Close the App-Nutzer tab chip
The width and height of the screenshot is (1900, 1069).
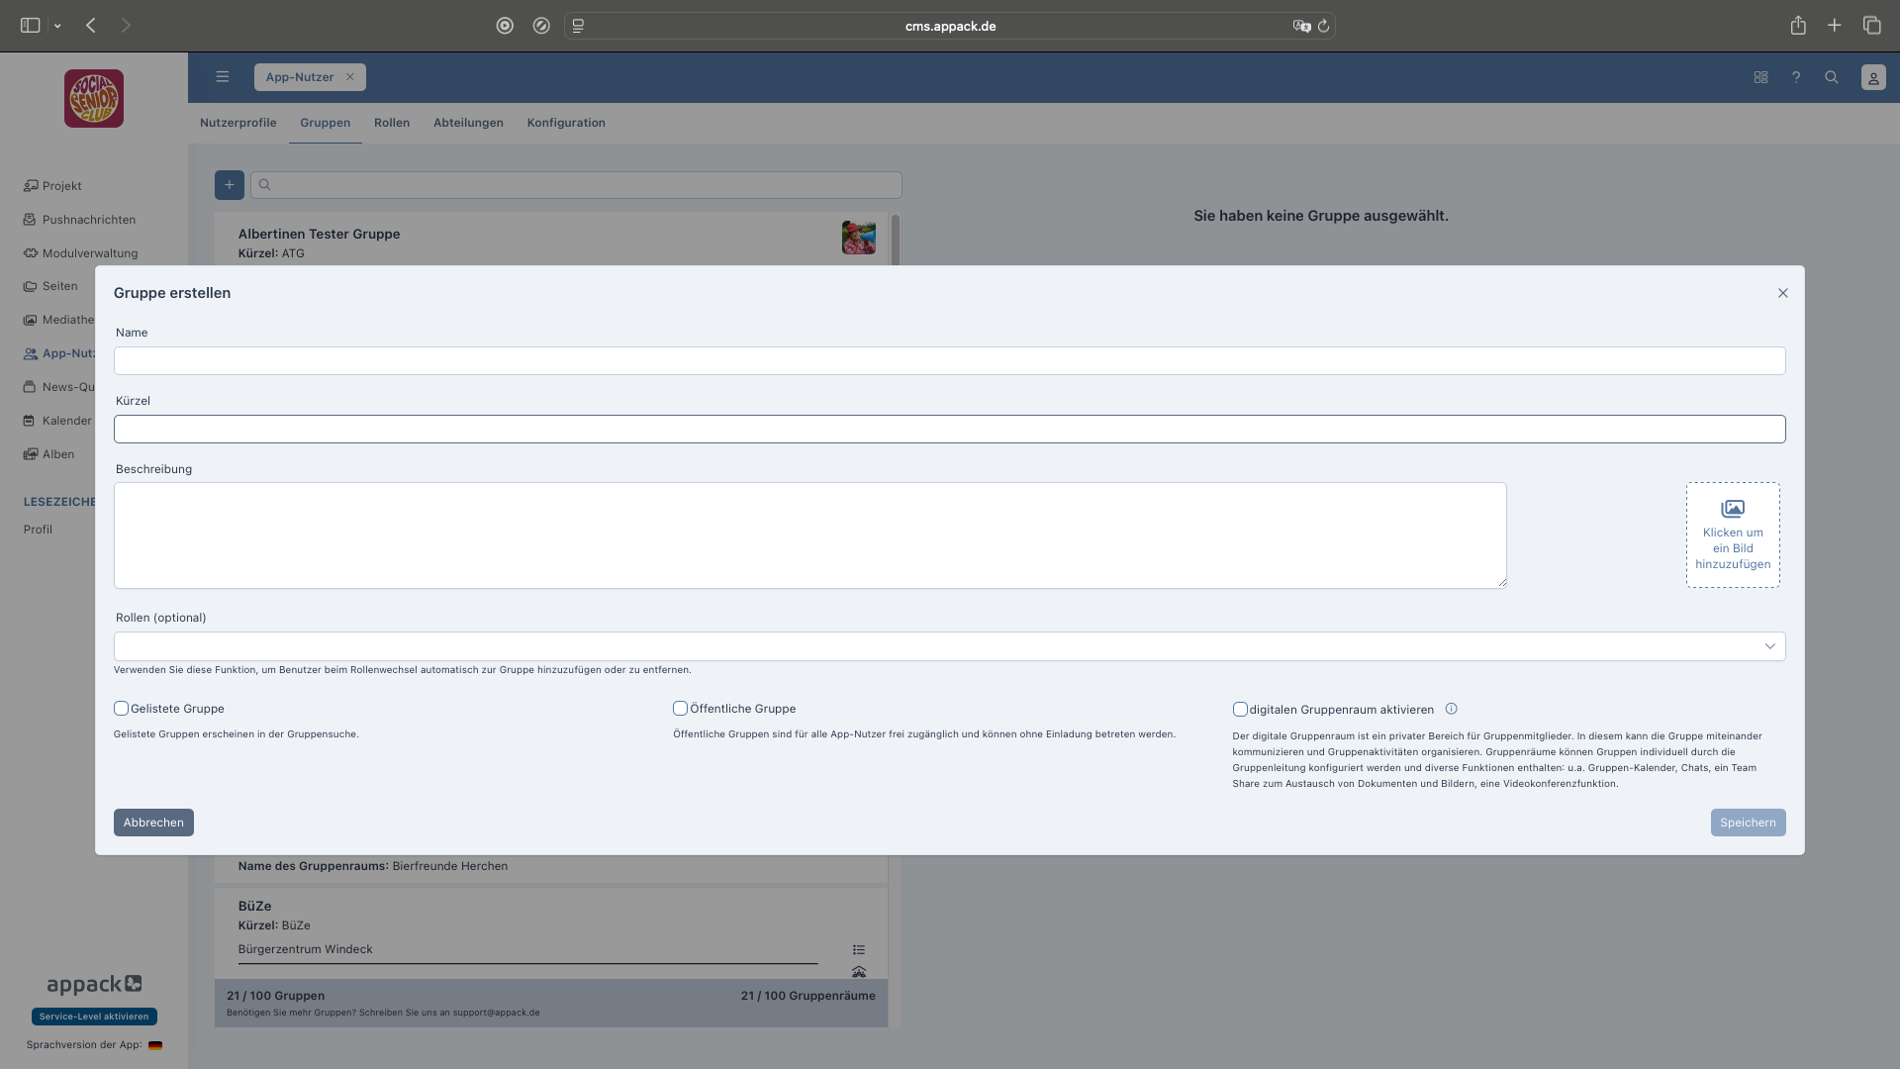[349, 77]
